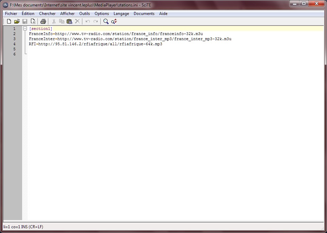
Task: Open the Édition menu
Action: tap(28, 14)
